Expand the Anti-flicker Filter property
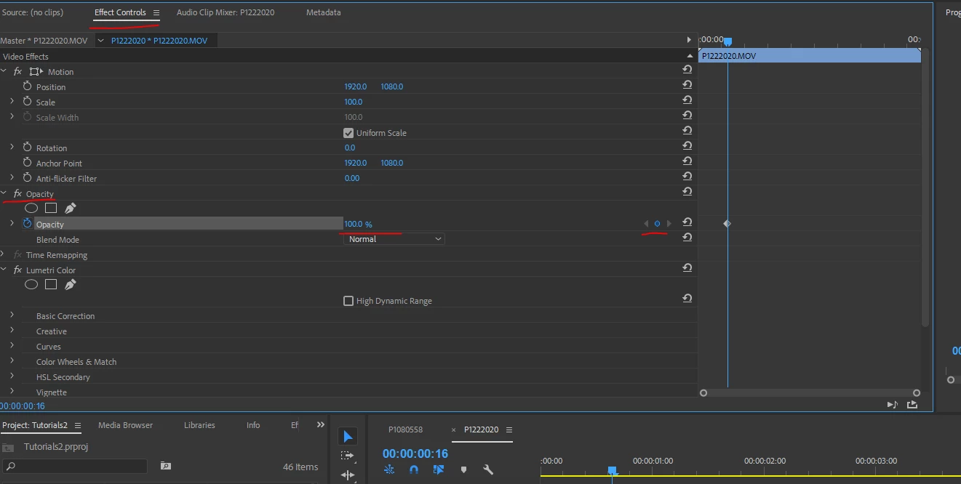Viewport: 961px width, 484px height. 12,177
